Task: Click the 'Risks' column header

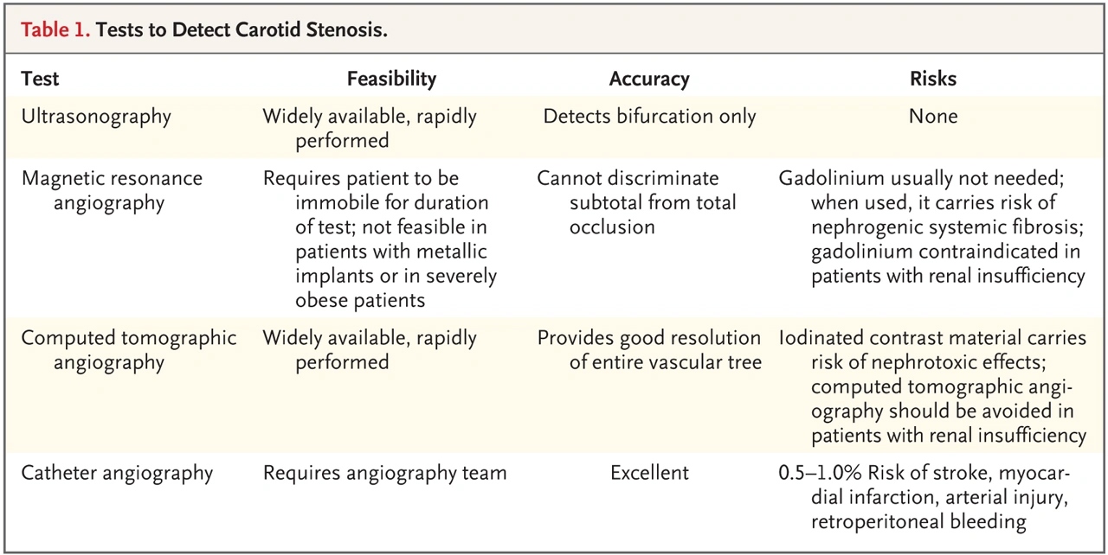Action: [933, 79]
